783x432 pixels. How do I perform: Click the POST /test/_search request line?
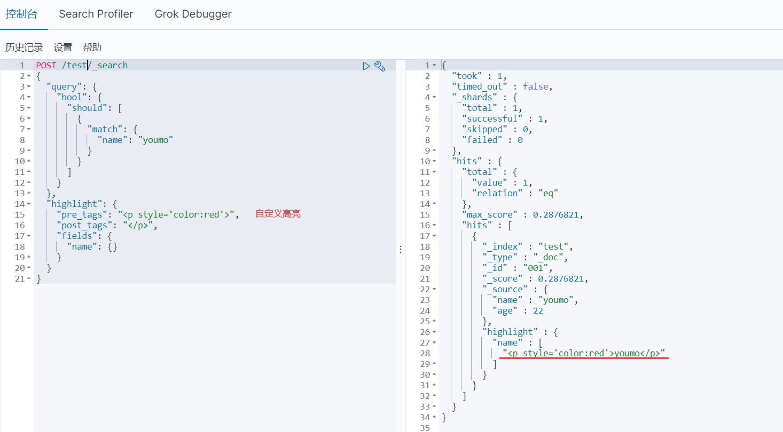82,66
